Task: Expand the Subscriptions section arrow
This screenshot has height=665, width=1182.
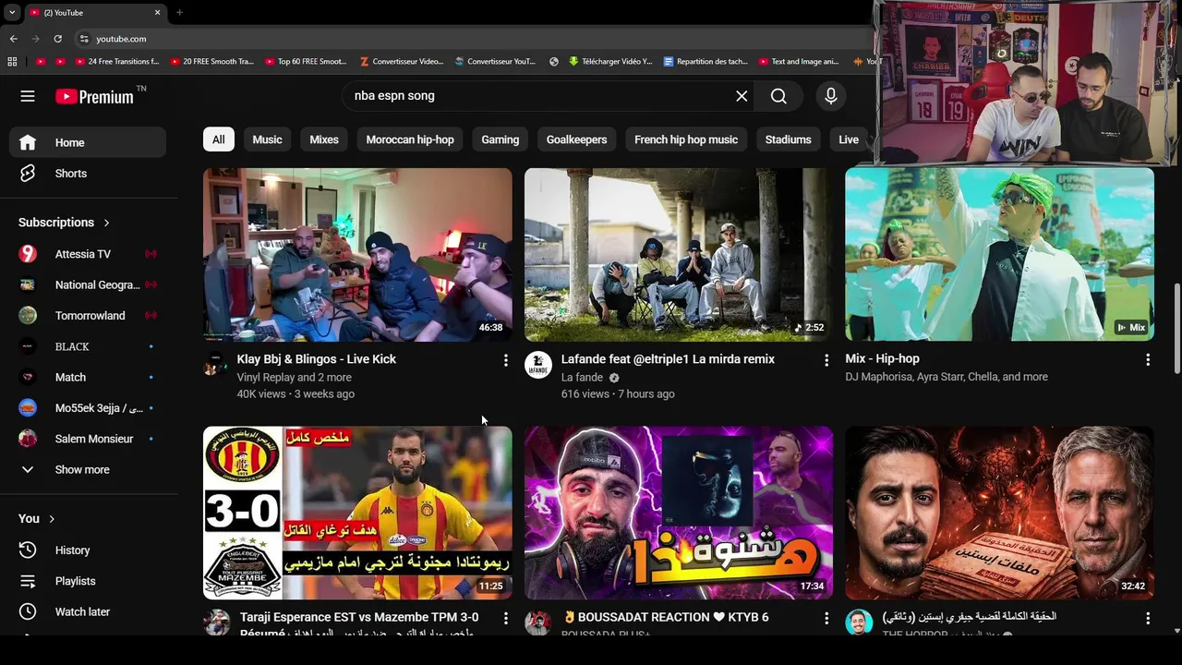Action: [x=106, y=223]
